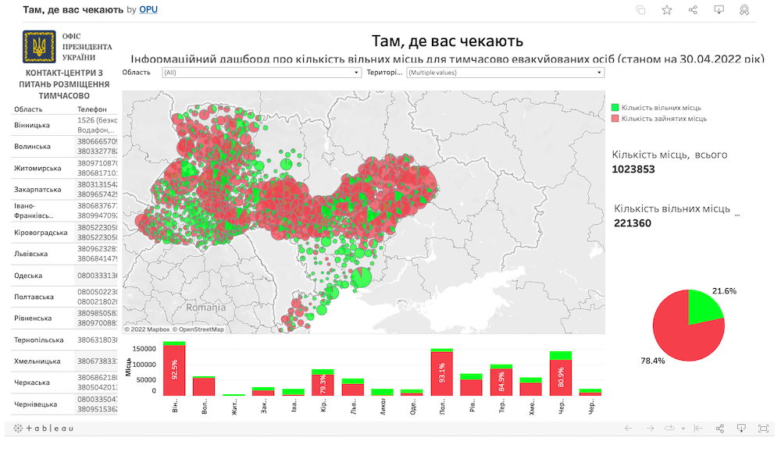This screenshot has width=781, height=452.
Task: Open the Територі... multiple values dropdown
Action: click(x=505, y=73)
